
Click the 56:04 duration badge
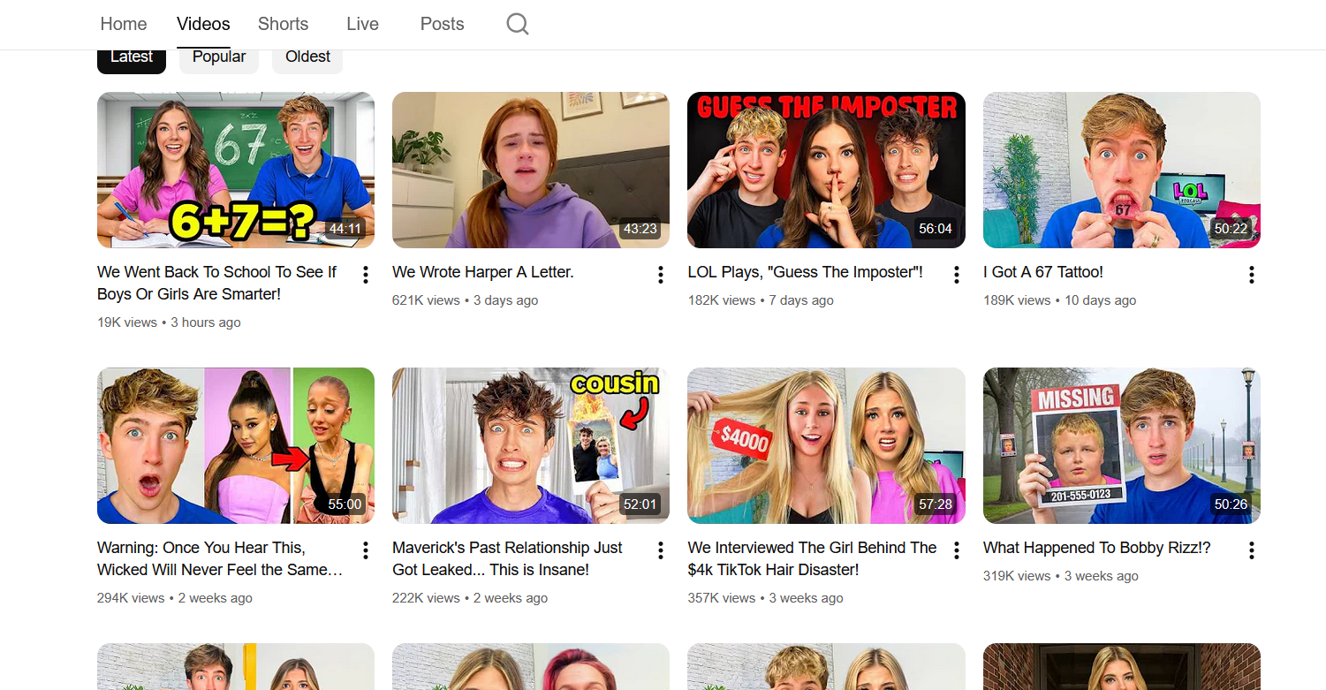point(936,229)
